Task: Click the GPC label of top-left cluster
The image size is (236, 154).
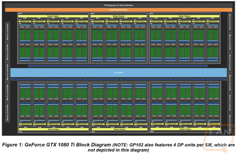Action: tap(20, 13)
